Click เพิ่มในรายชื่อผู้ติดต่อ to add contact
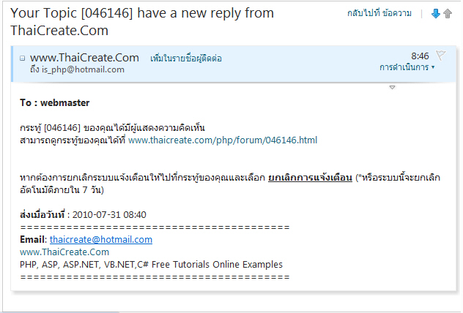463x313 pixels. (x=185, y=58)
